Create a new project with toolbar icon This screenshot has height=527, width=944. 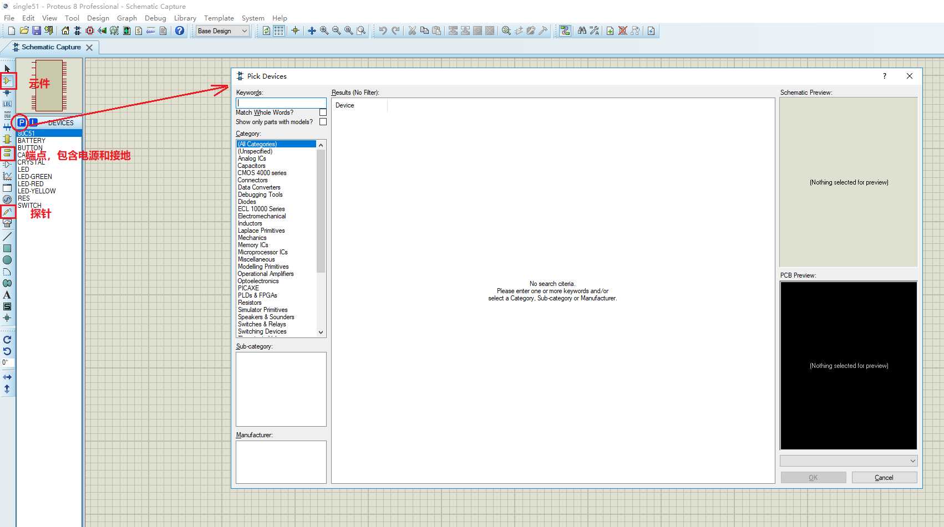coord(11,31)
